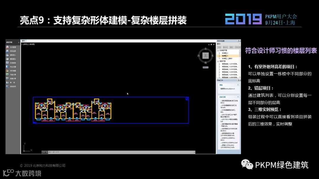This screenshot has height=179, width=319.
Task: Open 提取导入 in the left sidebar
Action: pyautogui.click(x=11, y=55)
